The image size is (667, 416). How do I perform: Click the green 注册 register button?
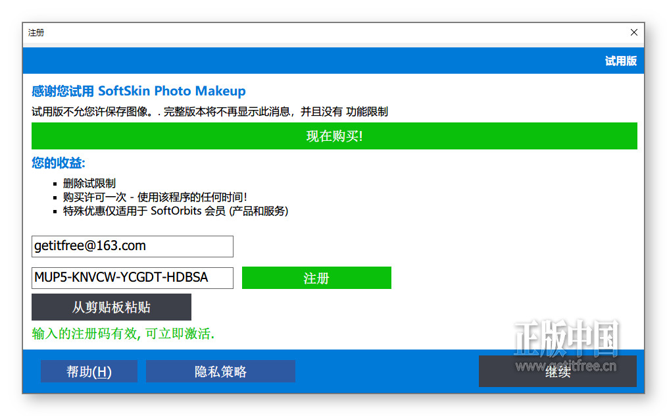[316, 278]
